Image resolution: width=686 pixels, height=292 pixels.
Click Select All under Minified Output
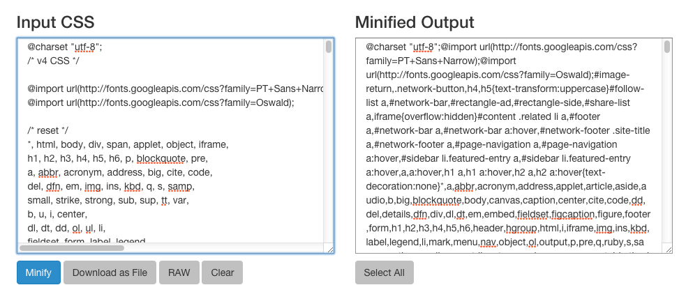[384, 272]
